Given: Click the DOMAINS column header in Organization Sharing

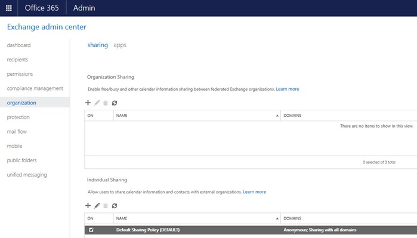Looking at the screenshot, I should click(x=292, y=115).
